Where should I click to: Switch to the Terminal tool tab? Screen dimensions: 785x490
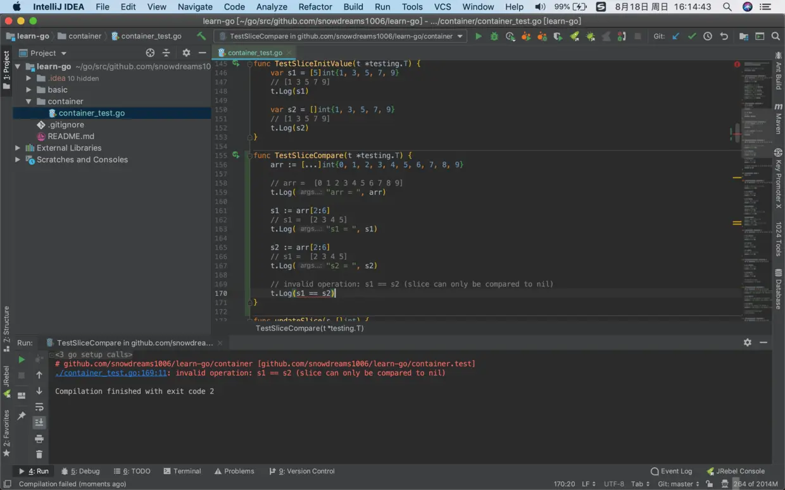182,471
